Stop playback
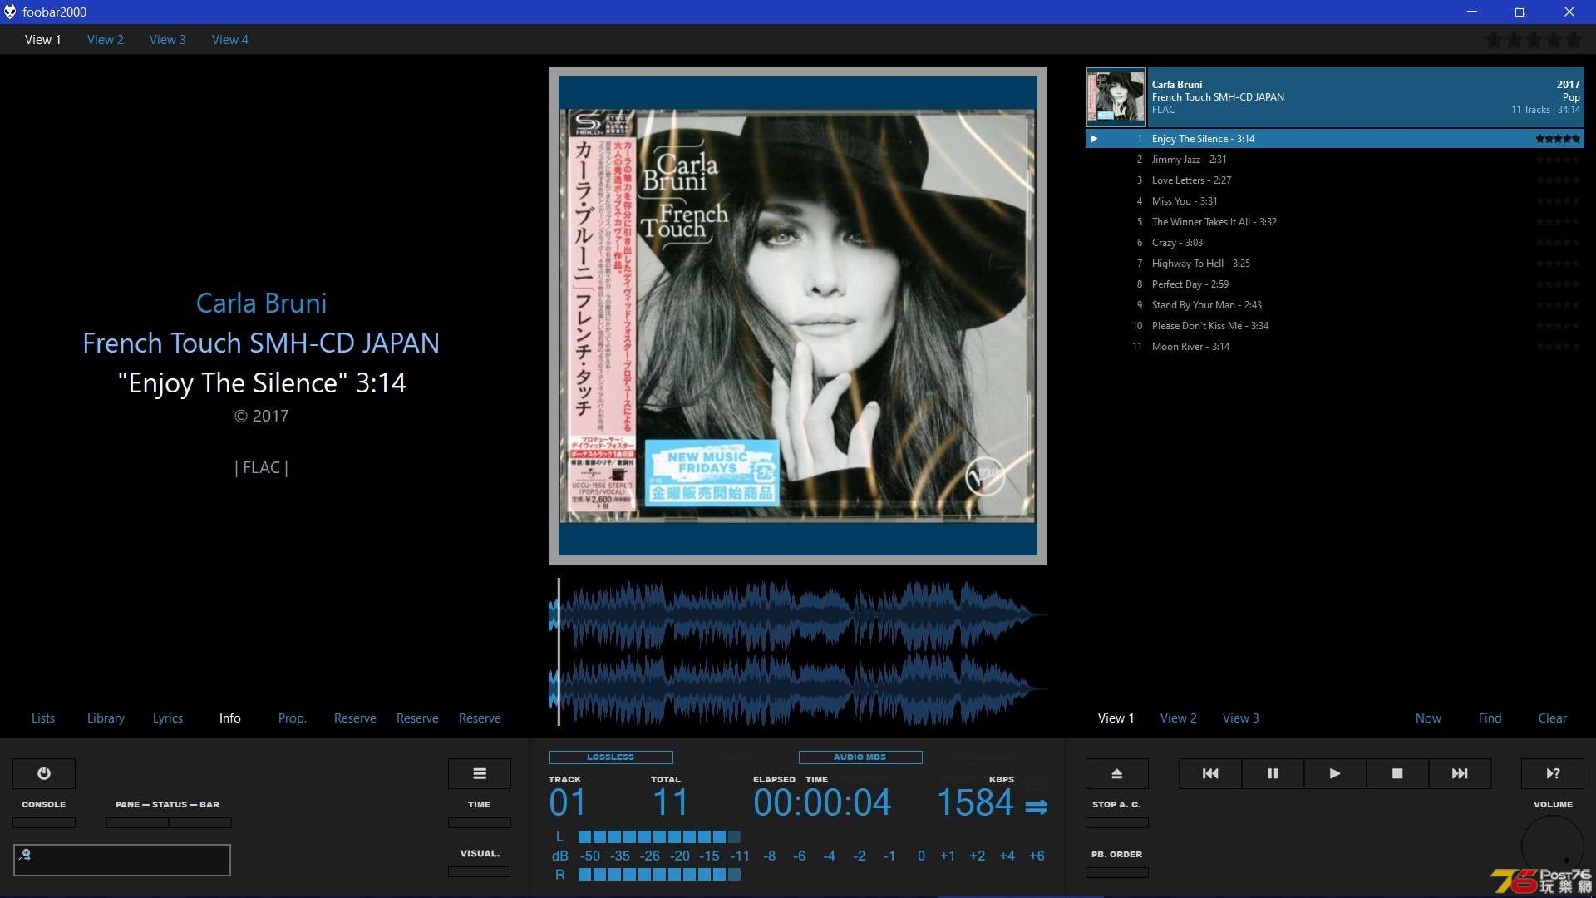The width and height of the screenshot is (1596, 898). click(1397, 773)
